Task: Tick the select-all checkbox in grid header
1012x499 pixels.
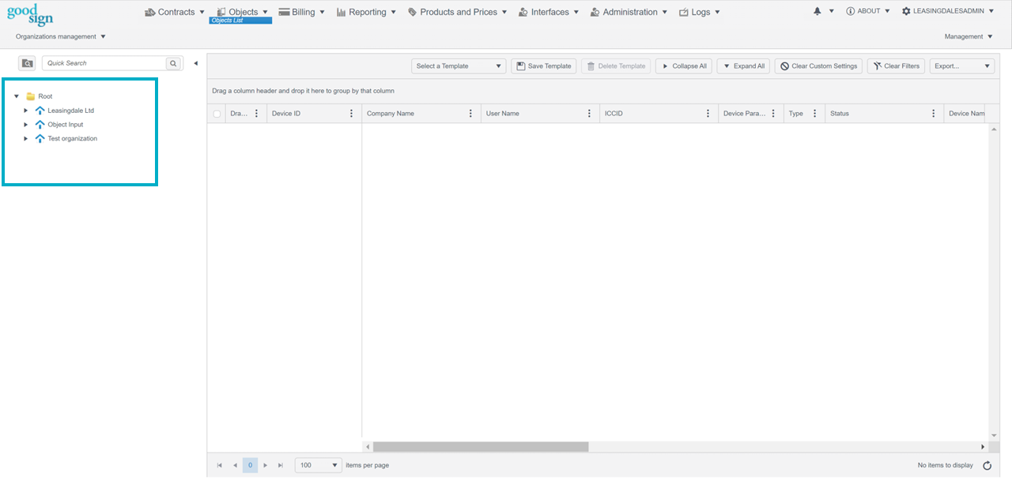Action: [x=217, y=114]
